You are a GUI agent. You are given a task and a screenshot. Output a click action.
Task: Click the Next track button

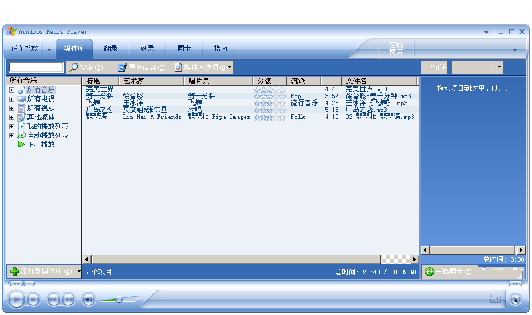(x=68, y=300)
